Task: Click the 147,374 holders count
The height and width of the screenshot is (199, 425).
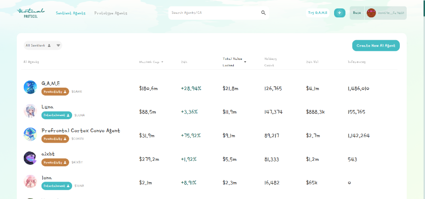Action: point(273,112)
